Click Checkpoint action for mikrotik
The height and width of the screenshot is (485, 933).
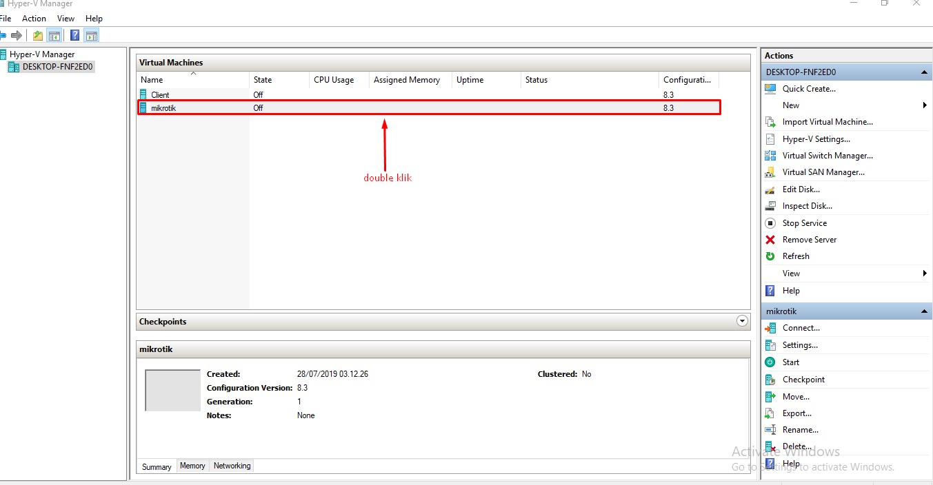803,380
